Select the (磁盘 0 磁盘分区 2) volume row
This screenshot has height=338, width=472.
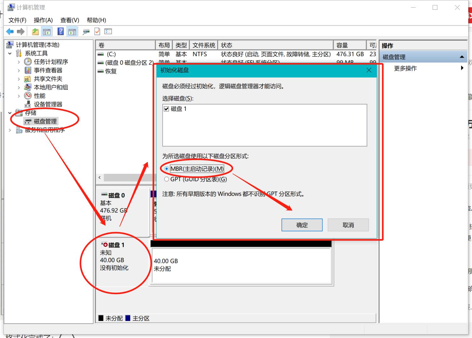click(125, 63)
